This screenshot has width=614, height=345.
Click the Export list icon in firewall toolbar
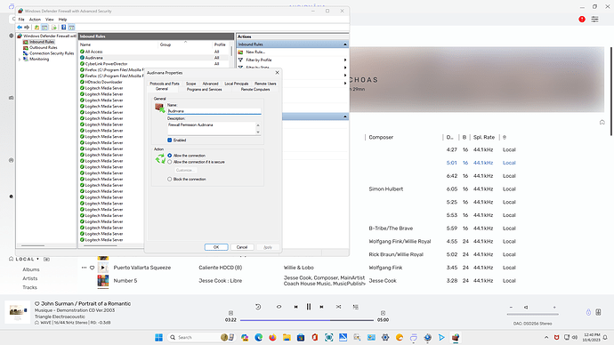54,28
